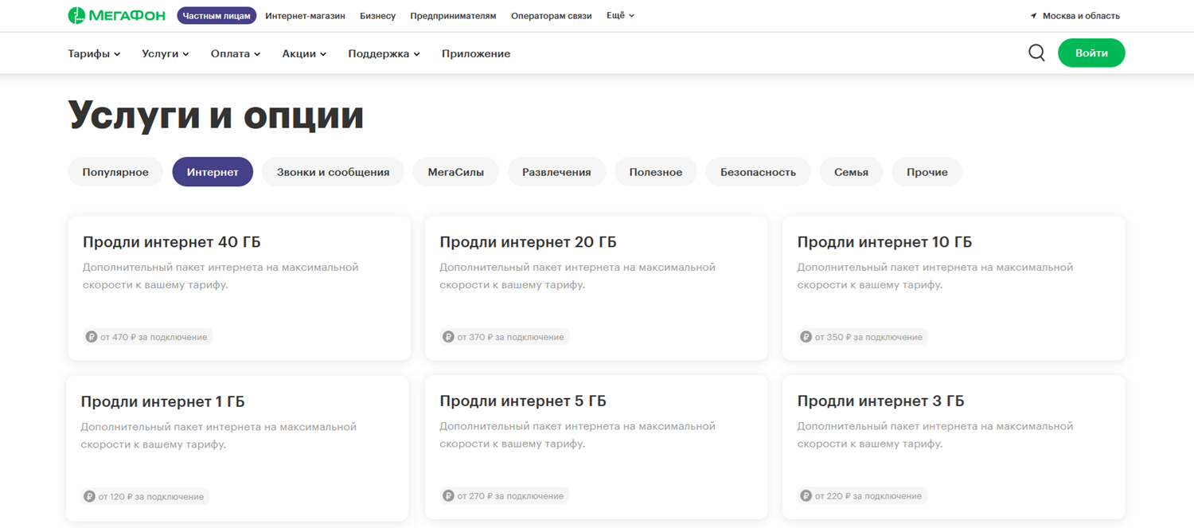Open the search magnifier icon

coord(1036,53)
